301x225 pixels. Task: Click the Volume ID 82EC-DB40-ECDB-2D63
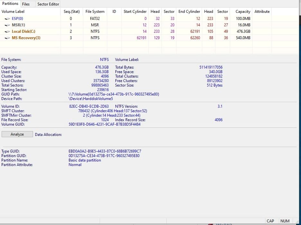pyautogui.click(x=89, y=106)
